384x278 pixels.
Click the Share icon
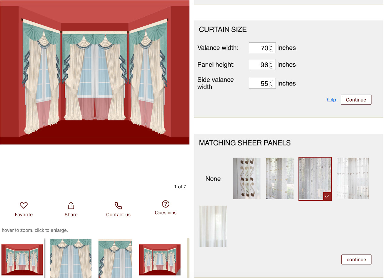(x=71, y=205)
